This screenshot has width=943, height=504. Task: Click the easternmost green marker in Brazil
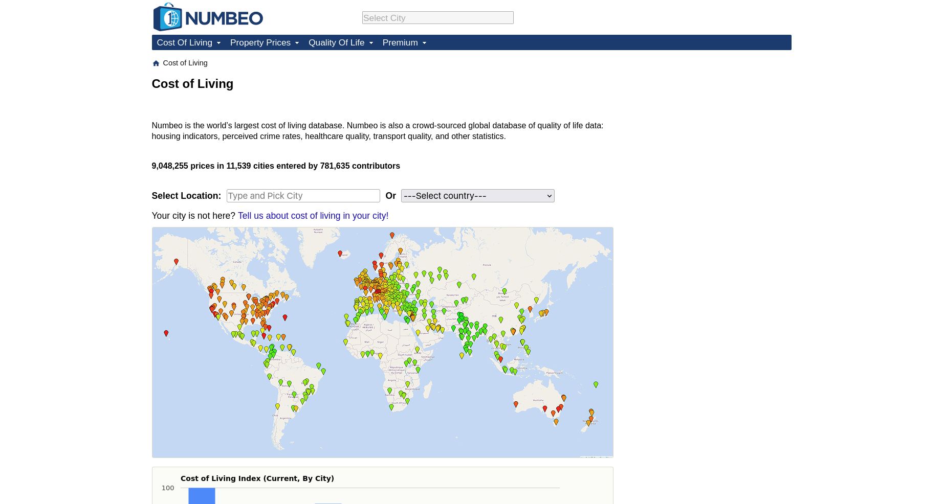[323, 372]
